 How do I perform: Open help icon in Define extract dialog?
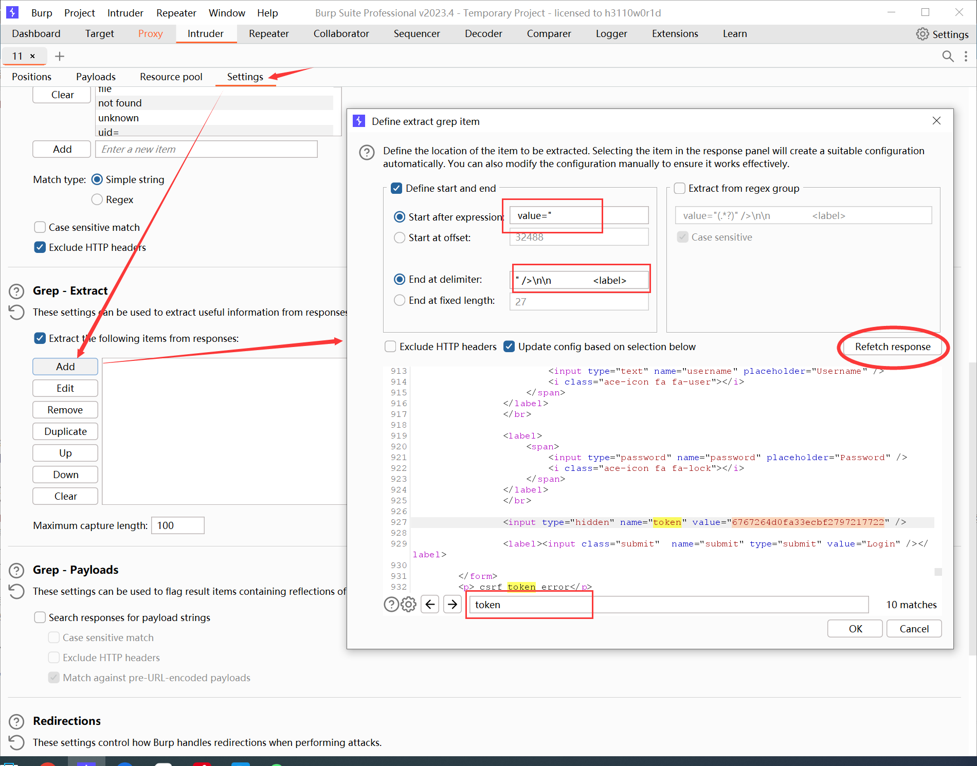(x=367, y=153)
